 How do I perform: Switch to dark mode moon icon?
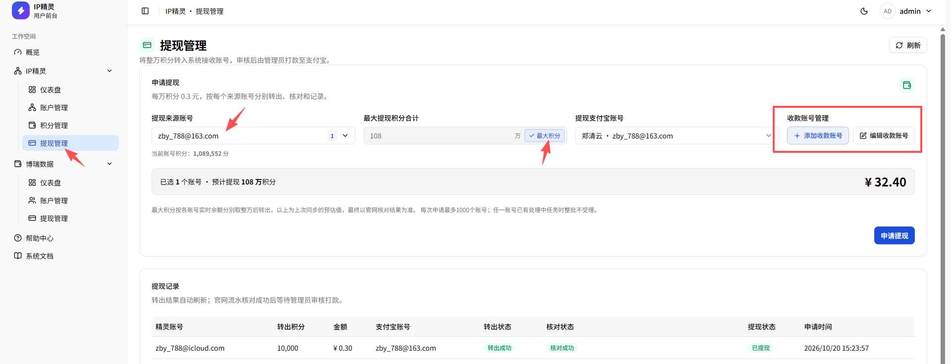864,11
